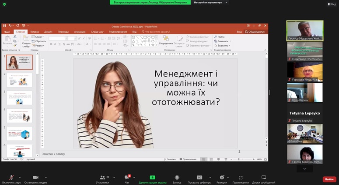Click Redo icon in quick access toolbar

(x=17, y=26)
